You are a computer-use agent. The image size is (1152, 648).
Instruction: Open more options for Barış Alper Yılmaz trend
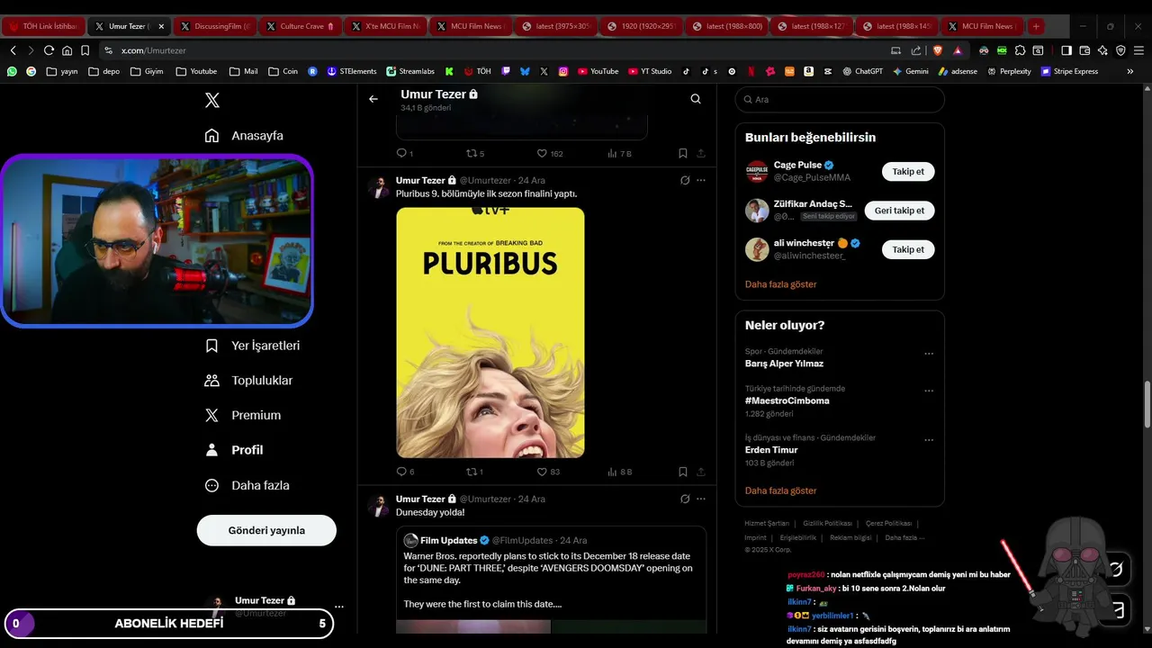[x=929, y=354]
